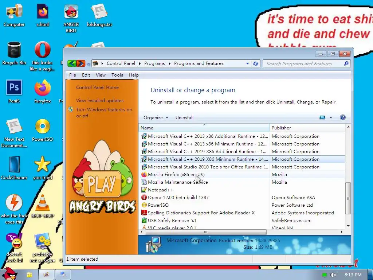The image size is (373, 280).
Task: Sort list by the Publisher column header
Action: (x=307, y=128)
